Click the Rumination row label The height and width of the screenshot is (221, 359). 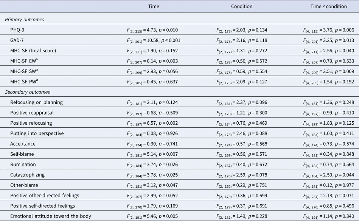point(23,165)
